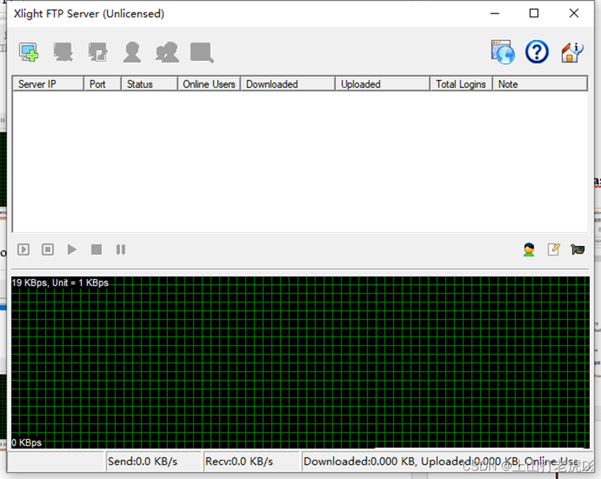This screenshot has height=479, width=601.
Task: Sort by Online Users column header
Action: pos(209,84)
